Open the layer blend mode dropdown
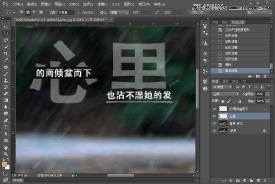Viewport: 275px width, 184px height. pyautogui.click(x=225, y=94)
